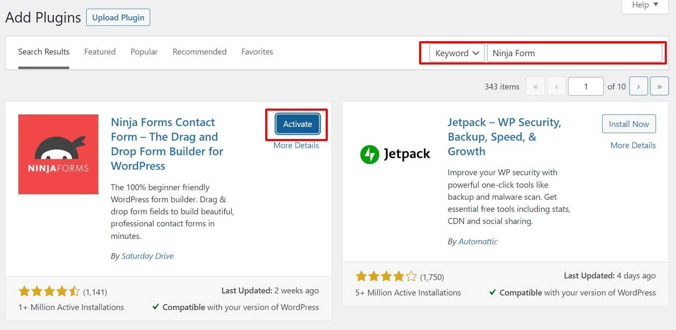
Task: Click Jetpack '5+ Million Active Installations' text
Action: tap(408, 293)
